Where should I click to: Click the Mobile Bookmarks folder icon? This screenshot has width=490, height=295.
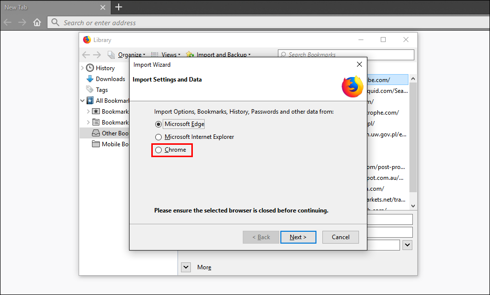coord(96,144)
